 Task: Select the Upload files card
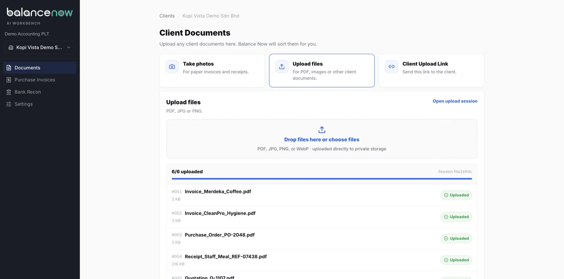322,70
